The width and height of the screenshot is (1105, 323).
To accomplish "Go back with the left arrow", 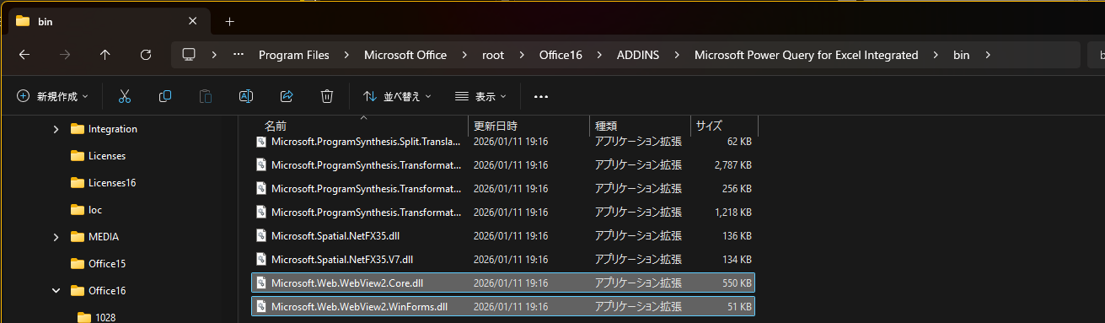I will click(x=24, y=55).
